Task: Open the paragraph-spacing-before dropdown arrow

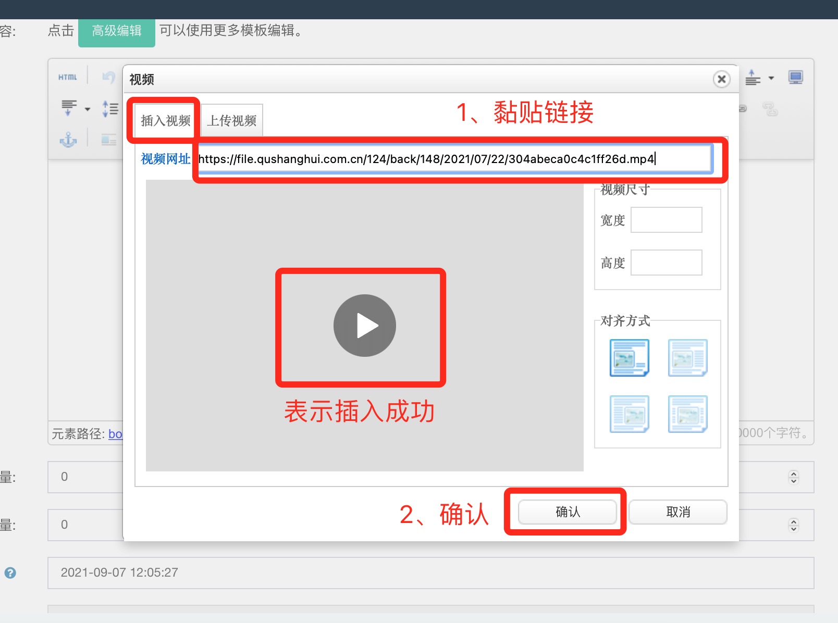Action: click(x=771, y=78)
